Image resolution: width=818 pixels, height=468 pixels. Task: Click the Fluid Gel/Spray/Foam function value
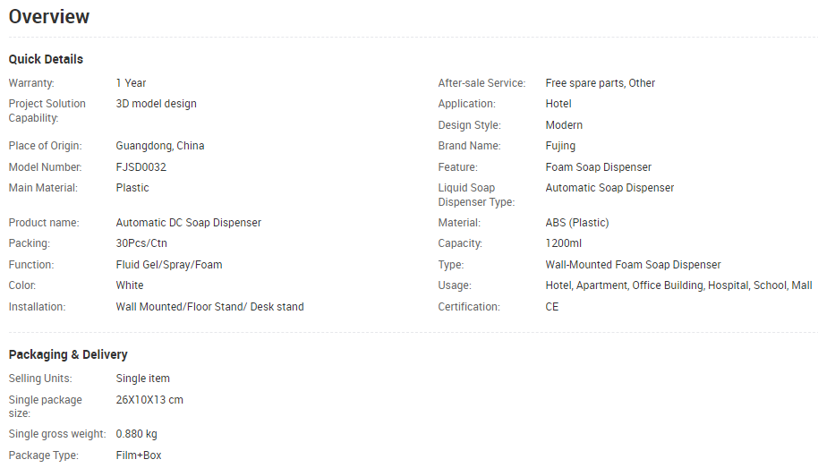point(169,265)
